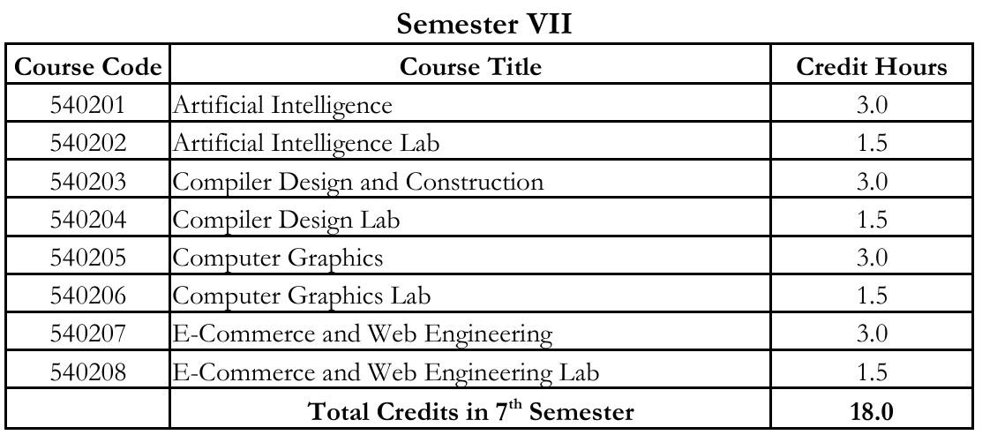The image size is (982, 435).
Task: Click course code 540207
Action: [84, 336]
